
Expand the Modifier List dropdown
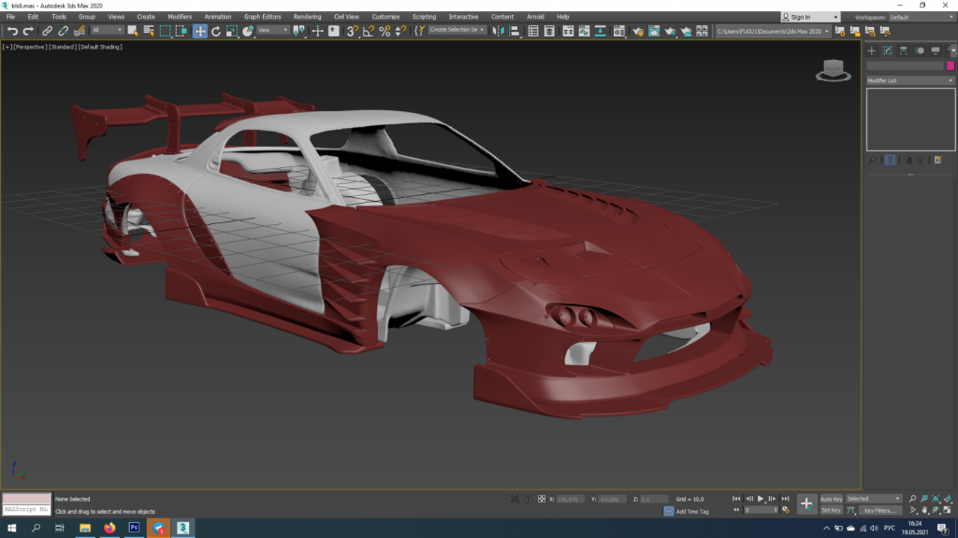pyautogui.click(x=909, y=80)
